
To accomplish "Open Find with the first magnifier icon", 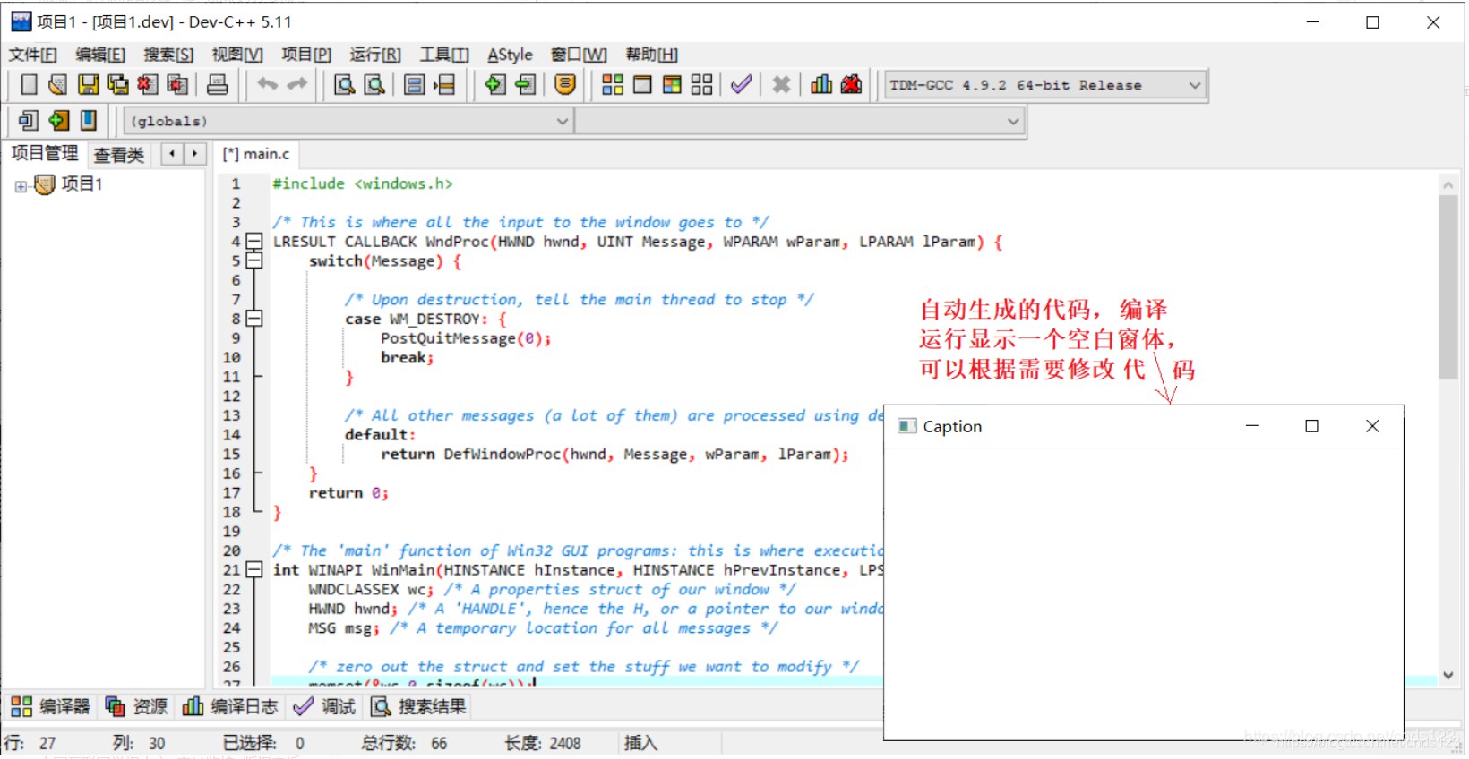I will 344,85.
